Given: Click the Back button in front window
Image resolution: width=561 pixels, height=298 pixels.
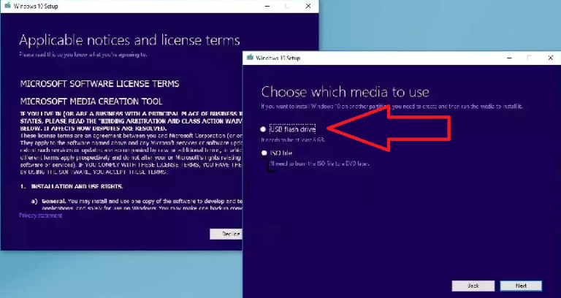Looking at the screenshot, I should point(473,286).
